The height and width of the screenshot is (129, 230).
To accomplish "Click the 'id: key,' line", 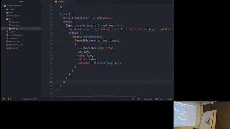I will point(84,52).
